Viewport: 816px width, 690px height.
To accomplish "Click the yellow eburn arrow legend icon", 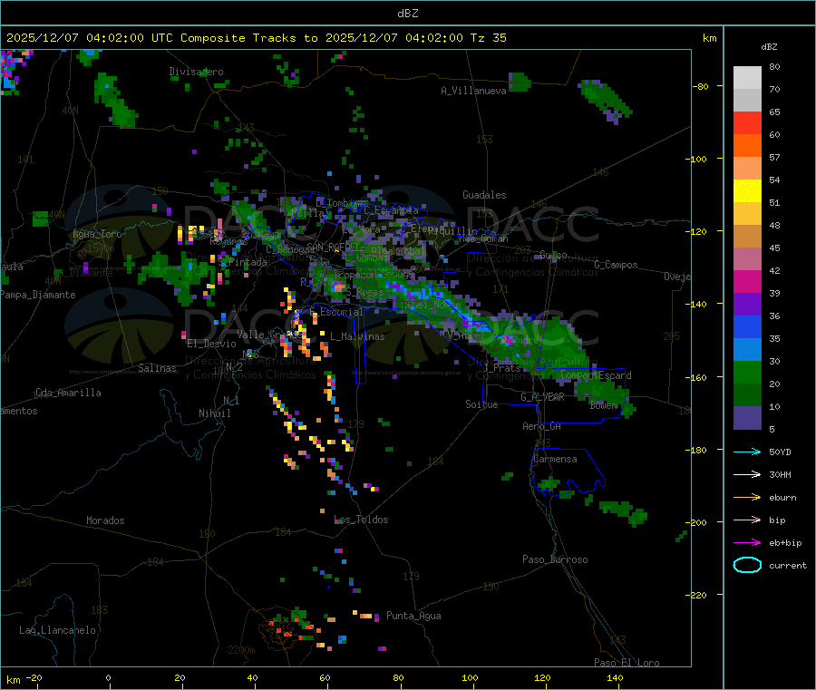I will (747, 498).
